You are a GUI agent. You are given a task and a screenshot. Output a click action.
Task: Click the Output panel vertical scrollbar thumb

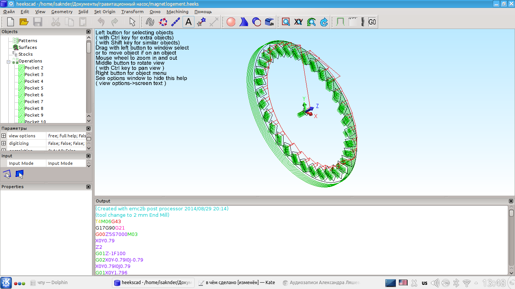(511, 213)
